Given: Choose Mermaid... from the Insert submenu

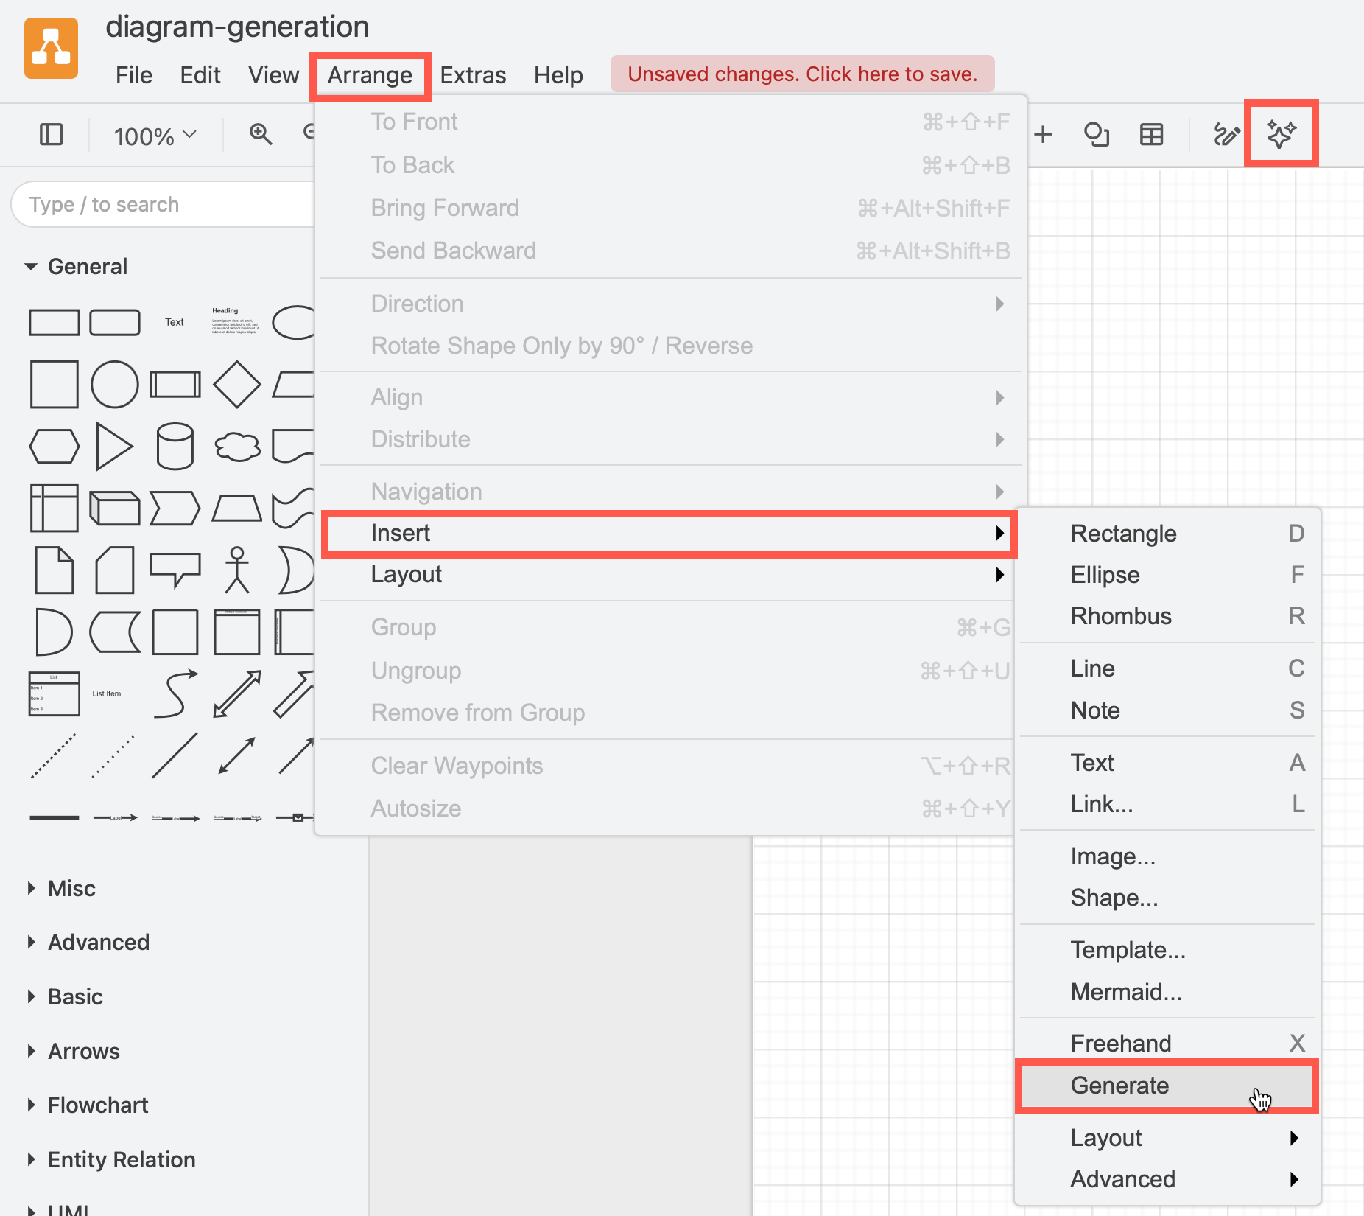Looking at the screenshot, I should [1126, 992].
